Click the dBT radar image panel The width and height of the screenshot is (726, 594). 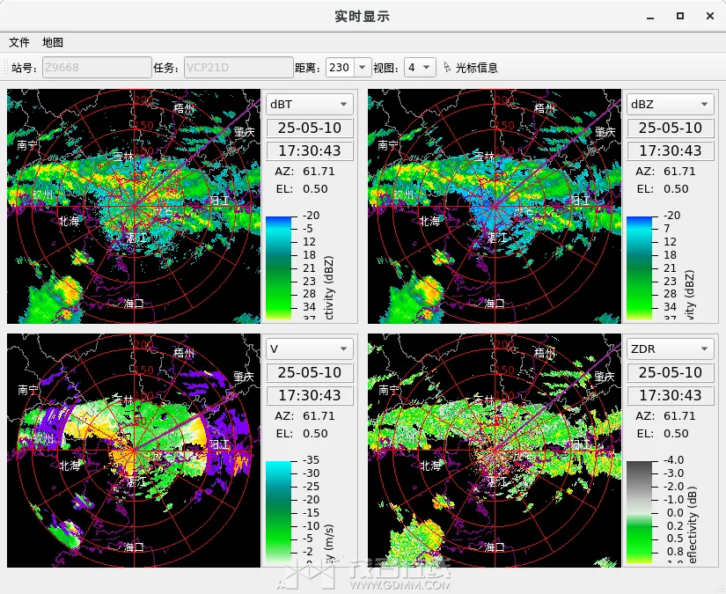(x=134, y=206)
